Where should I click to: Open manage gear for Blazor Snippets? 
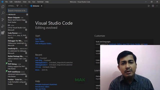point(26,22)
